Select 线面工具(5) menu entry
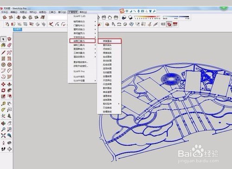Viewport: 232px width, 169px height. pos(82,41)
